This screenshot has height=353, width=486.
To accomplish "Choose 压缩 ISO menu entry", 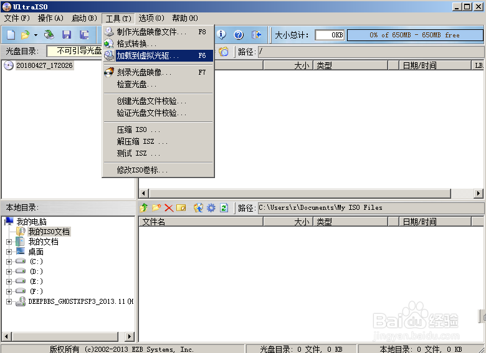I will click(158, 129).
